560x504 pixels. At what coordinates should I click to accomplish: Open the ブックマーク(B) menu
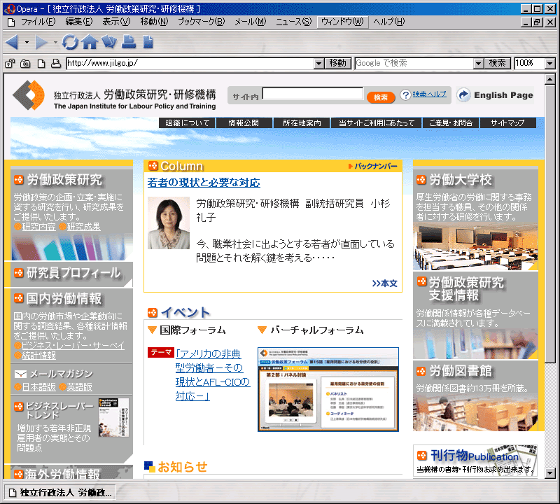click(202, 22)
